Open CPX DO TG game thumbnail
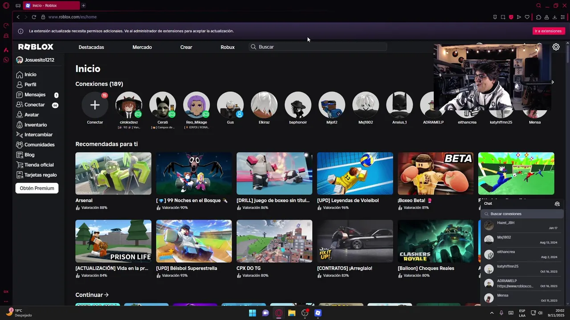This screenshot has width=570, height=320. 274,241
